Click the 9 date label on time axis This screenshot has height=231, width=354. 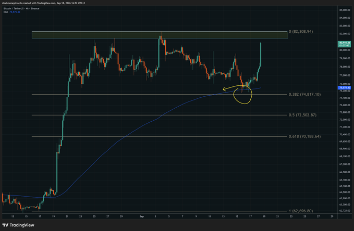click(196, 216)
